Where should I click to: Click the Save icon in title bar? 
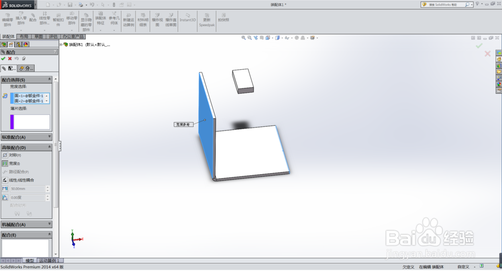click(70, 5)
